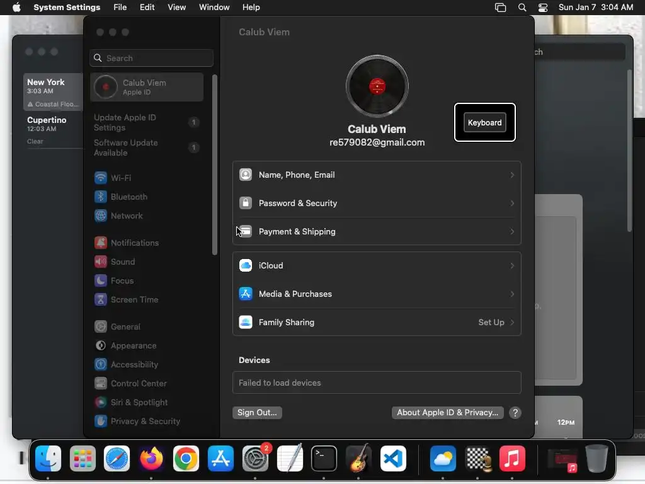Open Trash in the Dock
645x484 pixels.
pyautogui.click(x=596, y=458)
